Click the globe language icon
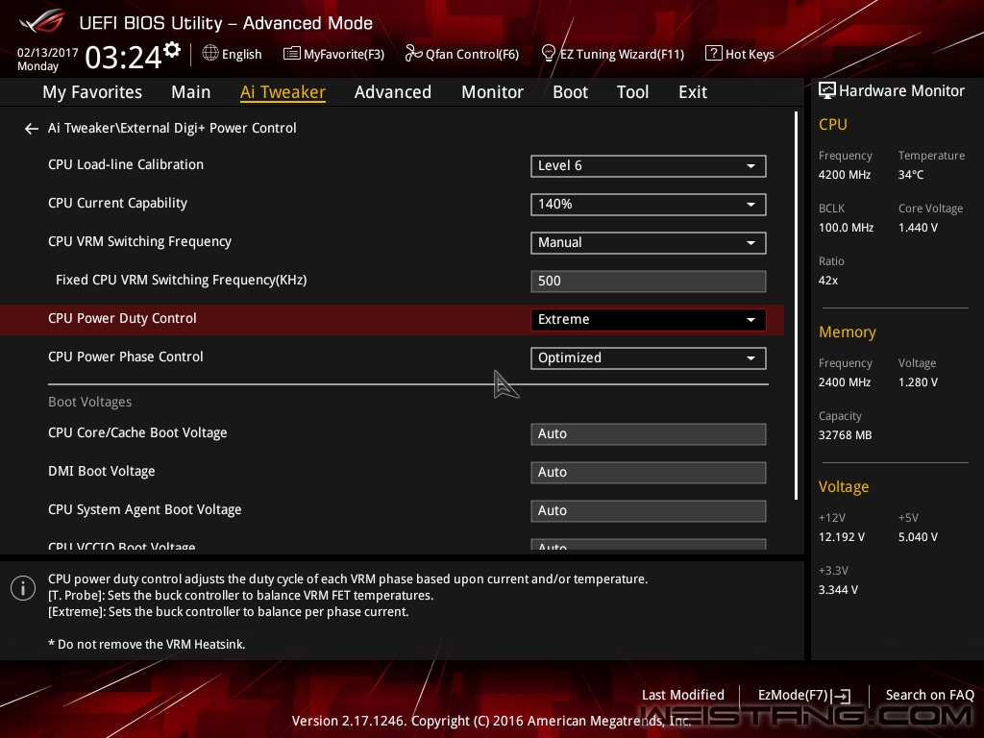This screenshot has height=738, width=984. pyautogui.click(x=210, y=54)
